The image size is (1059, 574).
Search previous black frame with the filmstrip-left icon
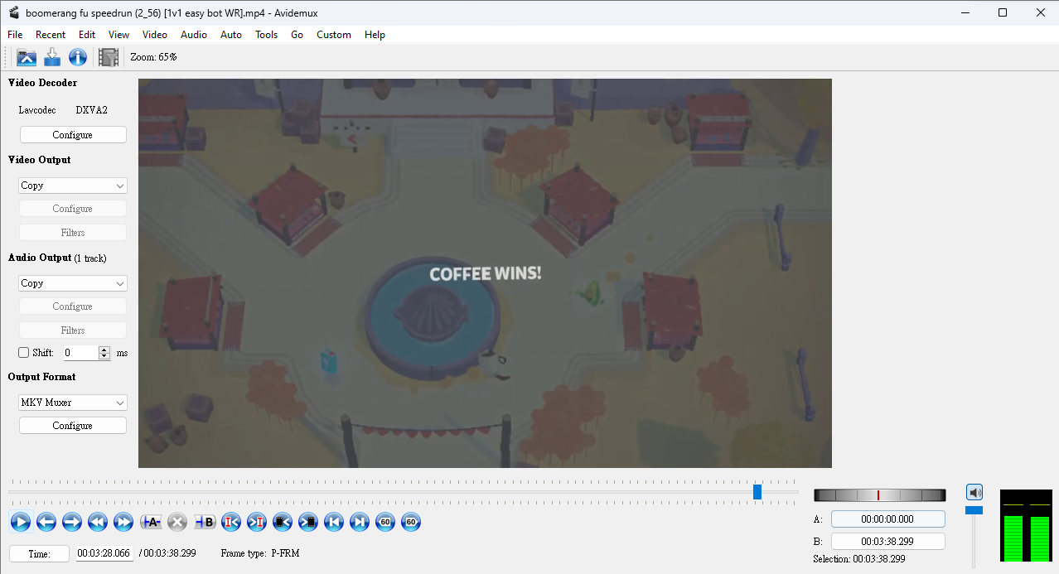283,522
